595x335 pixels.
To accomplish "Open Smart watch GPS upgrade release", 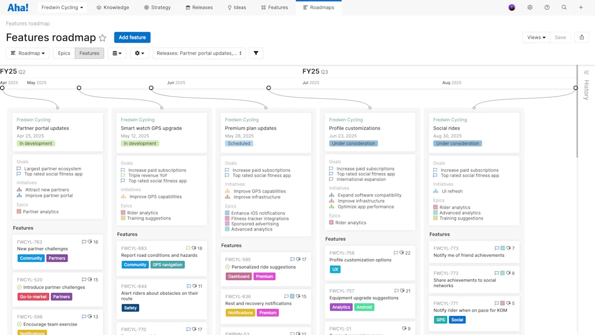I will 151,128.
